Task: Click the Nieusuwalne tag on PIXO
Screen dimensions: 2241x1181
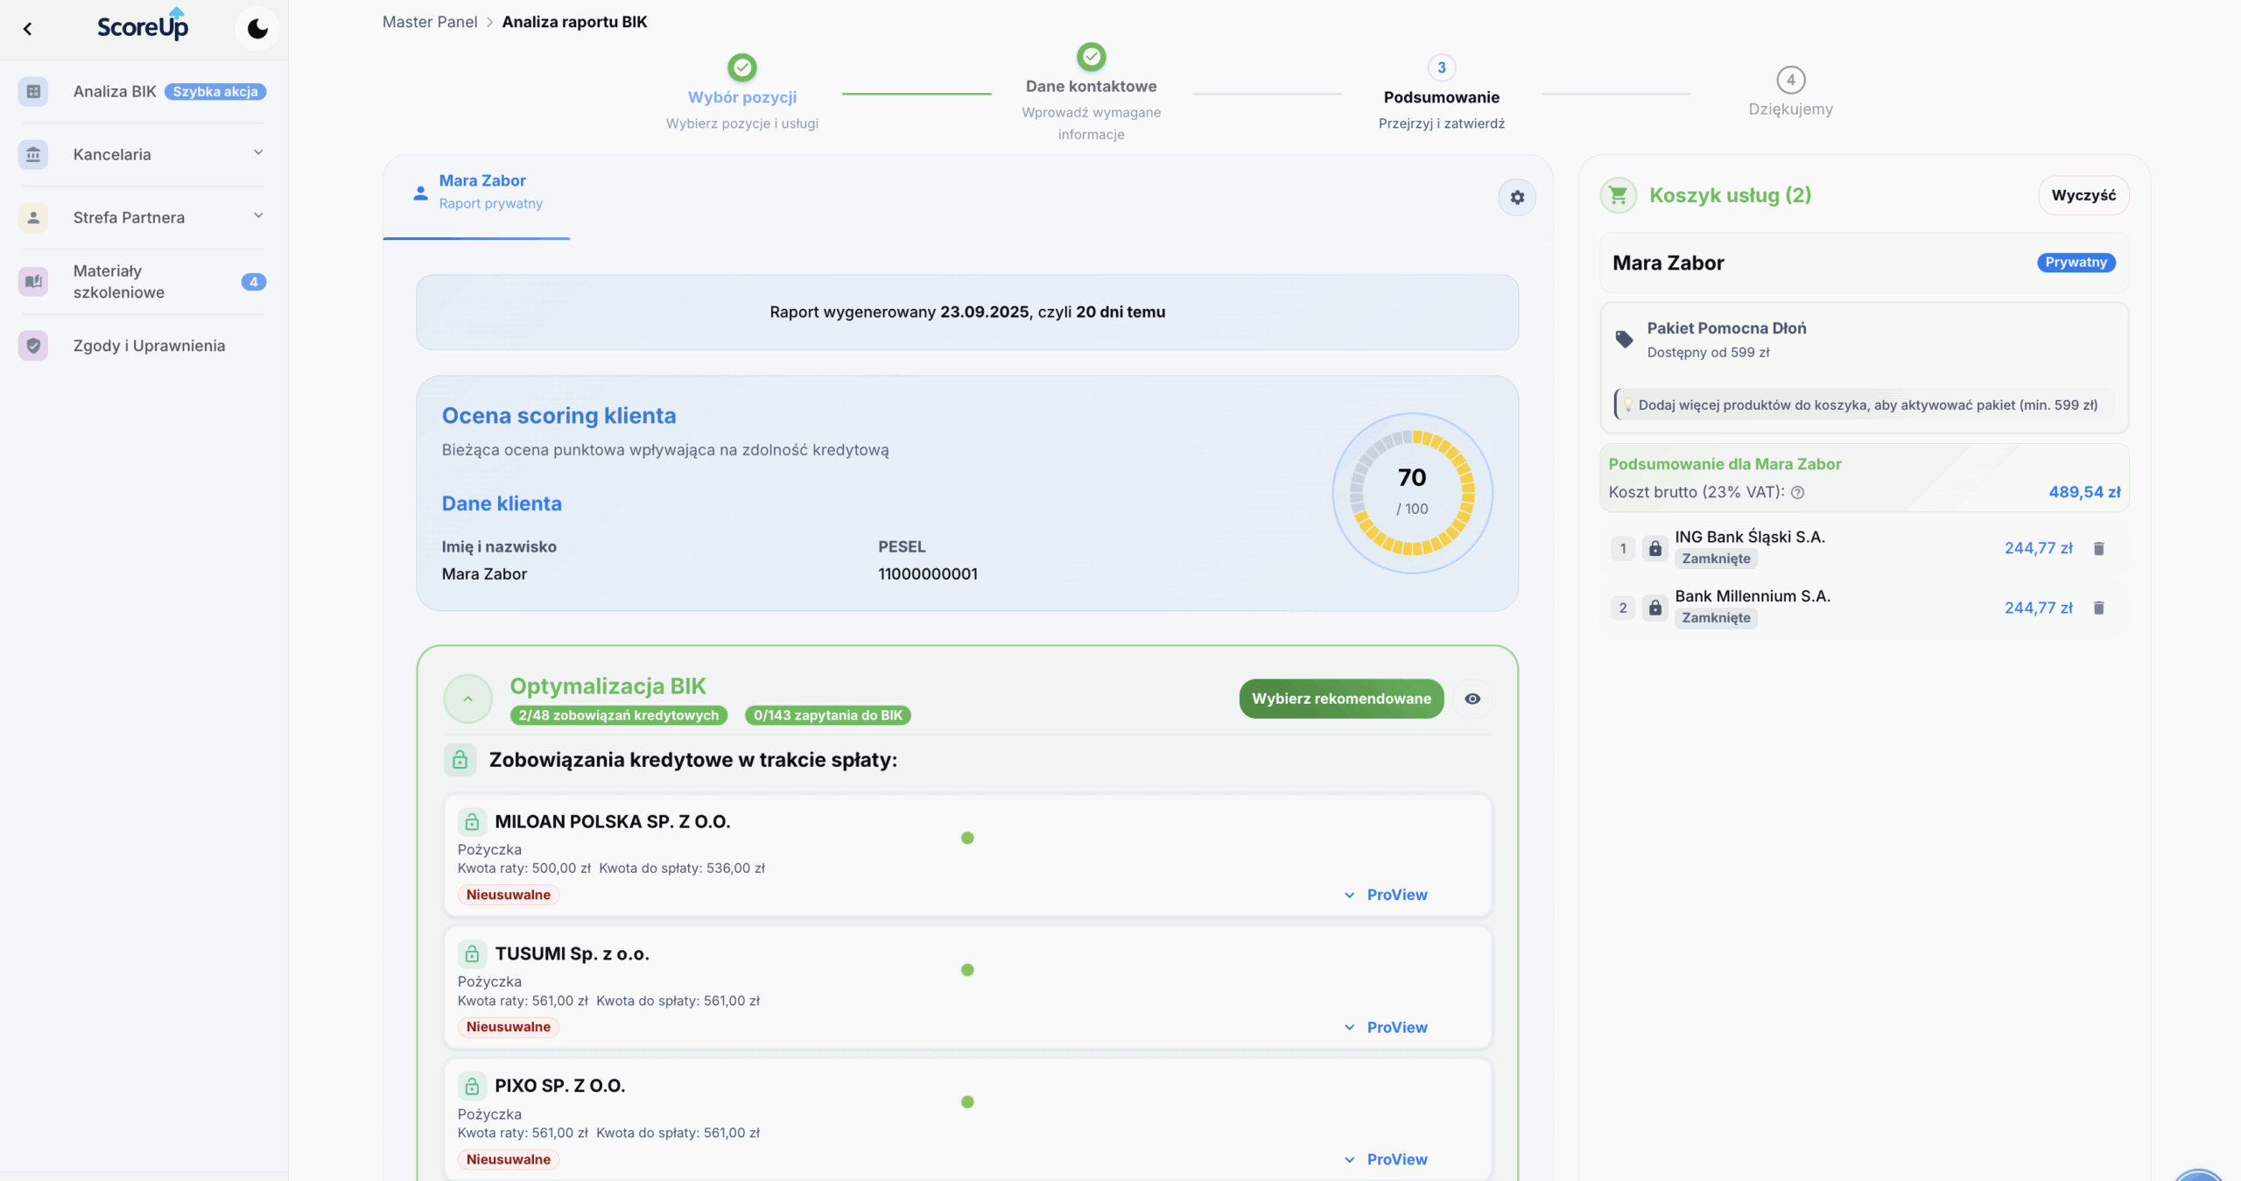Action: tap(509, 1159)
